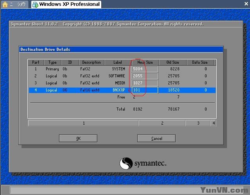The width and height of the screenshot is (250, 195).
Task: Click the ID cell 06 in row 4
Action: coord(65,90)
